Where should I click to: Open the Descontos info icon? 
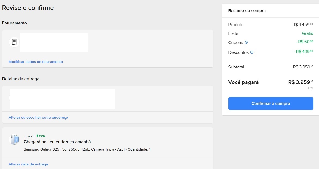click(x=252, y=52)
